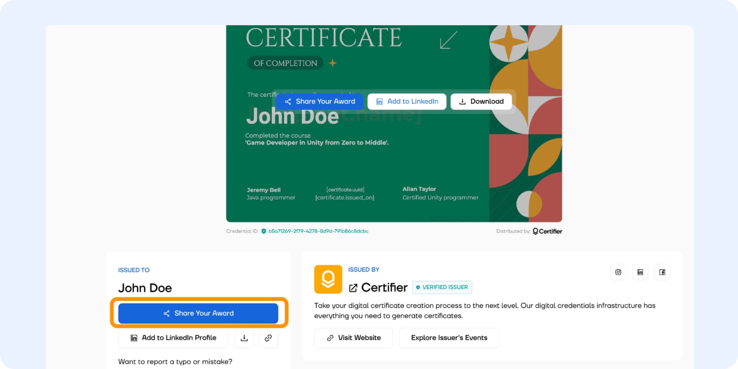
Task: Click the Certifier issuer name
Action: pos(384,287)
